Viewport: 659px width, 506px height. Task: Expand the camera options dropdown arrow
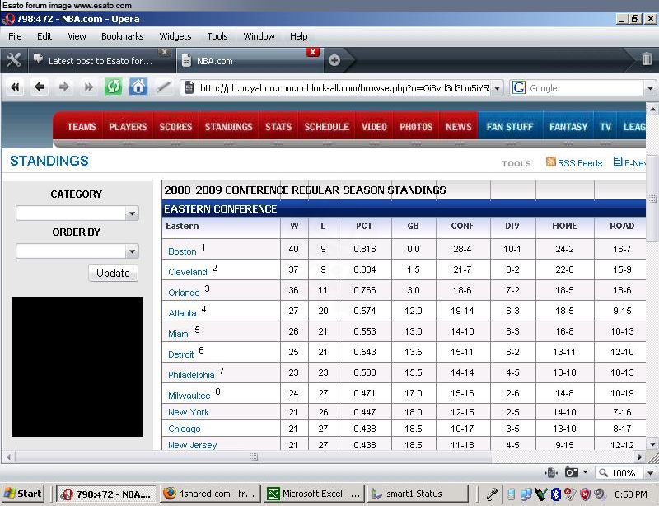point(586,472)
